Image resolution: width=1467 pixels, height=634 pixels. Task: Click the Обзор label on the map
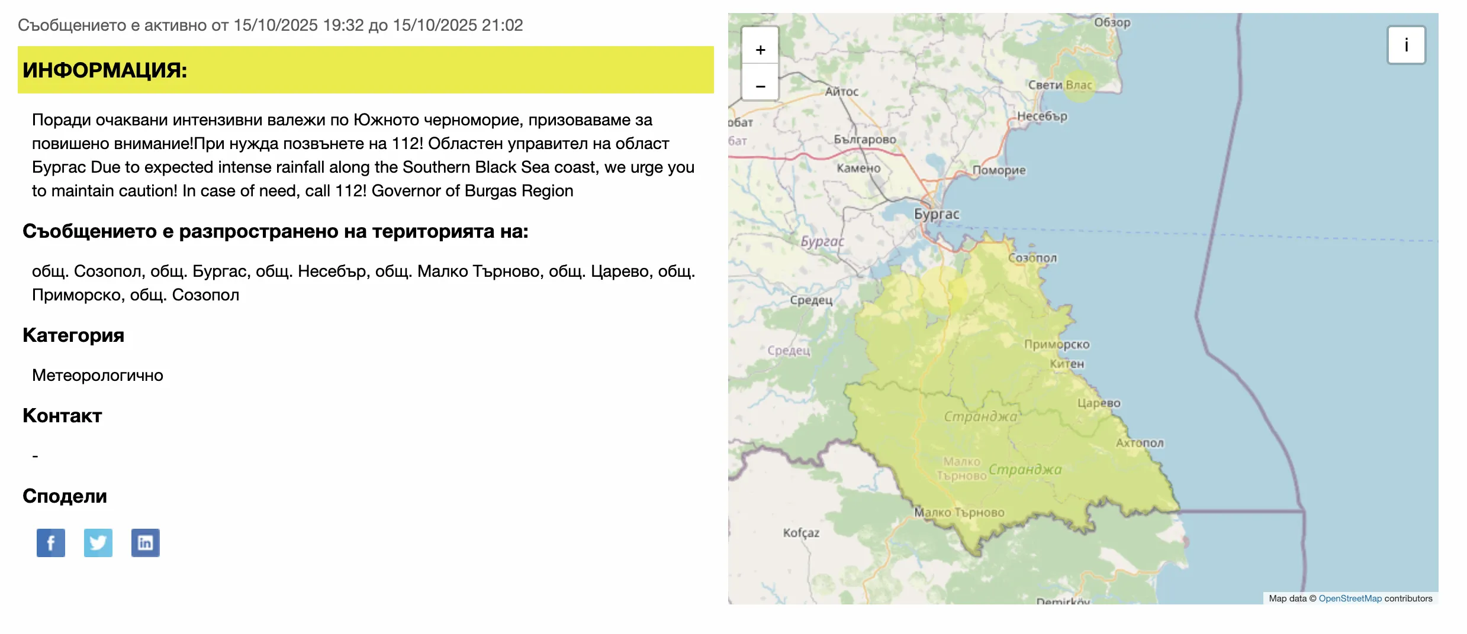pos(1112,22)
